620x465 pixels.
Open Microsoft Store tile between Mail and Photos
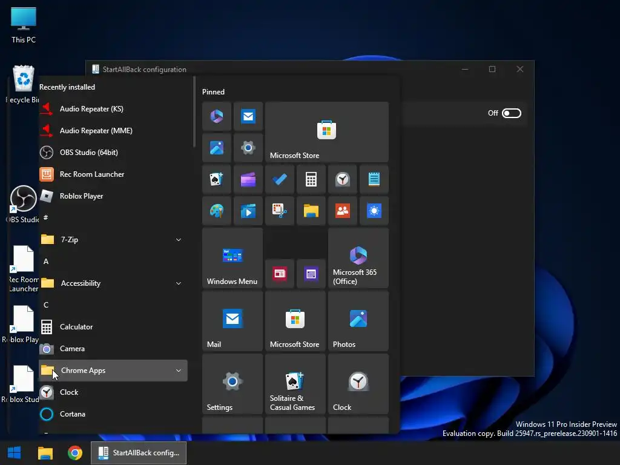[295, 321]
